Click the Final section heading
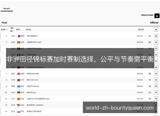Screen dimensions: 160x116 pyautogui.click(x=4, y=23)
